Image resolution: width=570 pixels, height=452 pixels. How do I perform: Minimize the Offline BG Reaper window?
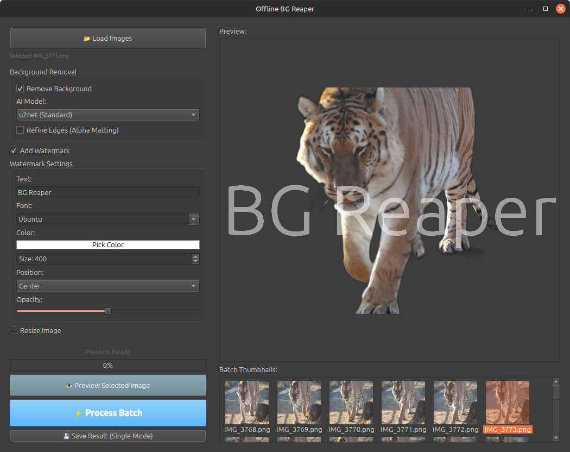[530, 9]
